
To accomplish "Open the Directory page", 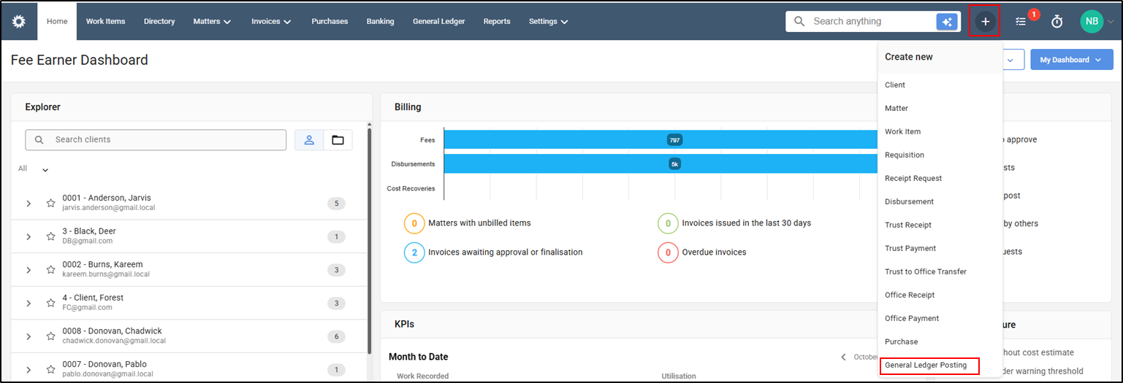I will (159, 22).
